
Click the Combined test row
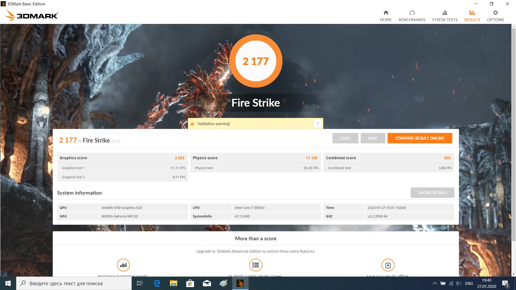389,168
